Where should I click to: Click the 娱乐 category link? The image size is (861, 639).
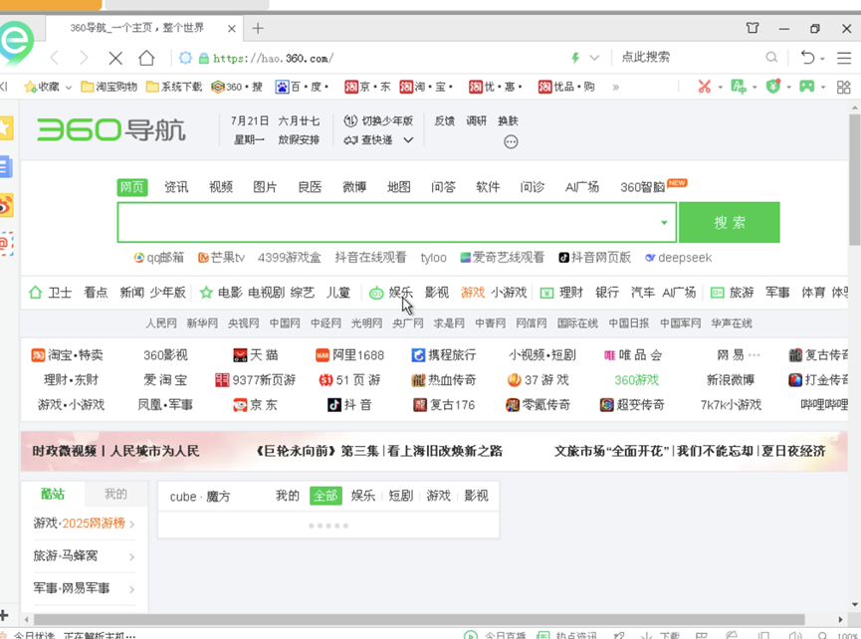[400, 292]
